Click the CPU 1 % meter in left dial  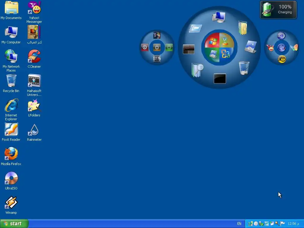pos(157,36)
